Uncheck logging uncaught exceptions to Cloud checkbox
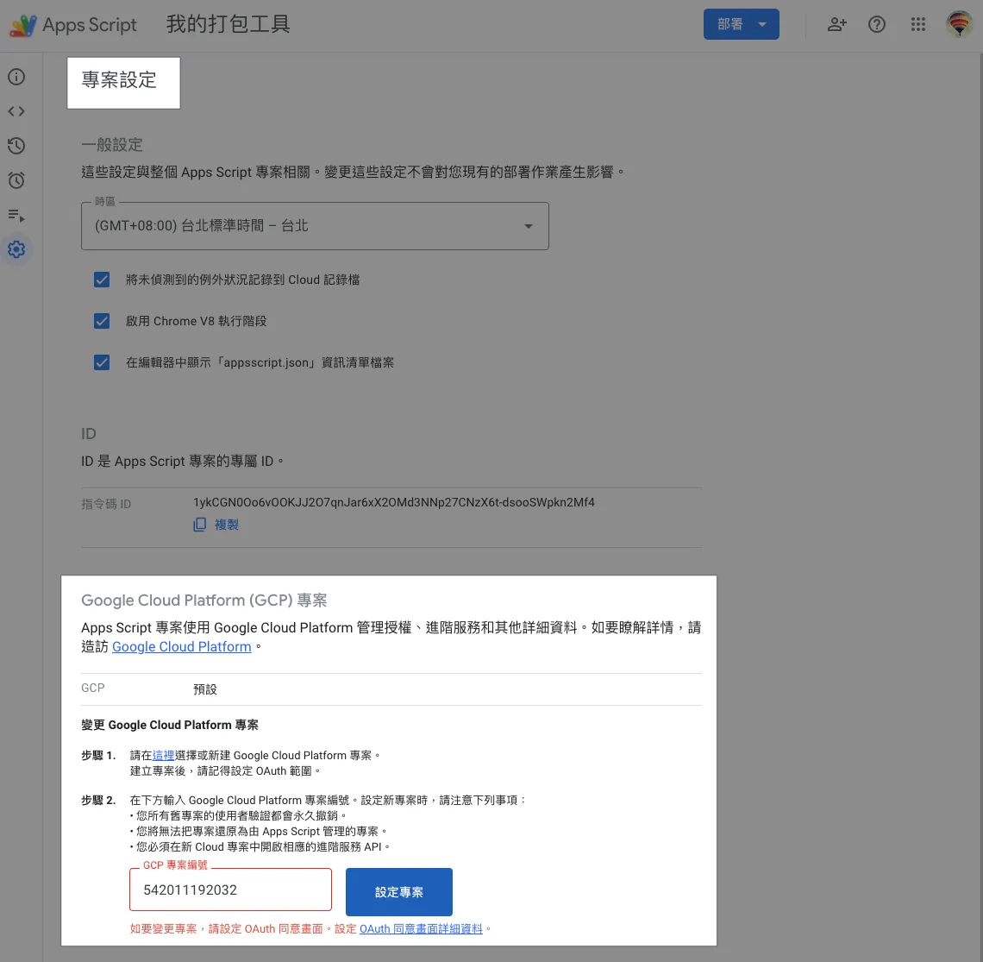 click(102, 280)
